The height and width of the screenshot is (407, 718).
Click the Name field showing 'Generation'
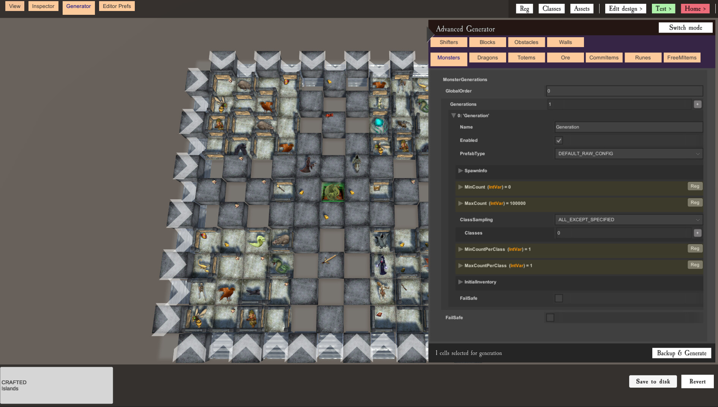click(x=628, y=127)
